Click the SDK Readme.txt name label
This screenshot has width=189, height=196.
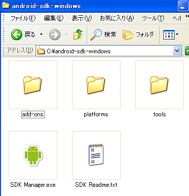[x=96, y=185]
